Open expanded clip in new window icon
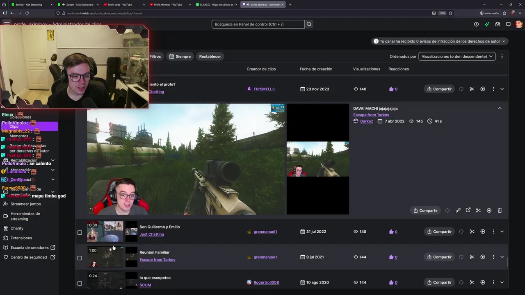Image resolution: width=525 pixels, height=295 pixels. pos(468,210)
